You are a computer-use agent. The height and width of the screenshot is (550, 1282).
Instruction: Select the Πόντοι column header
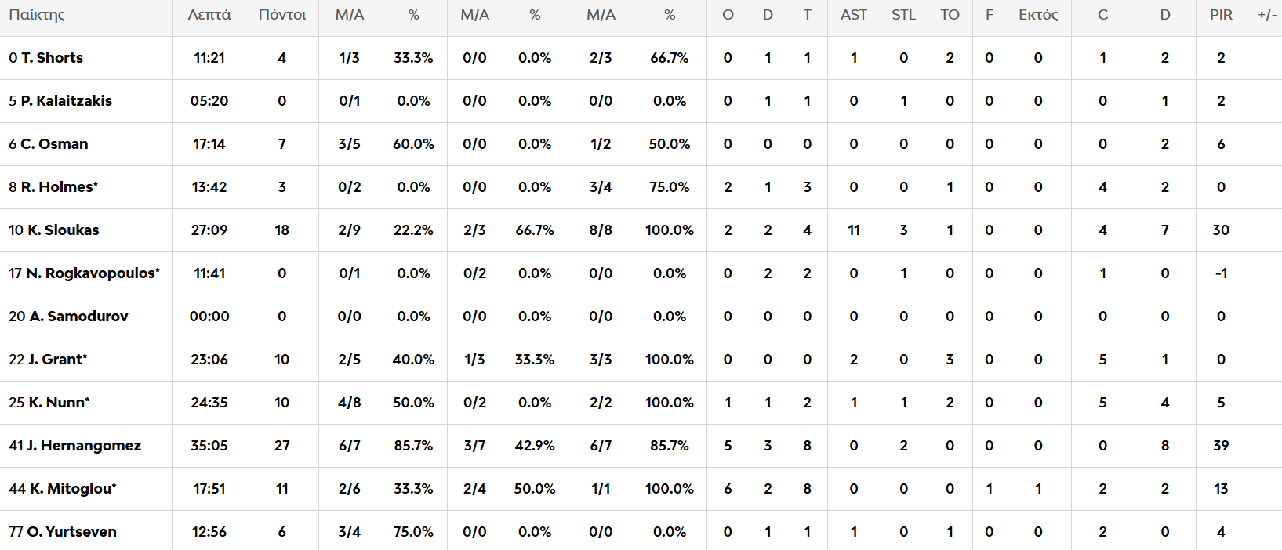(x=282, y=15)
